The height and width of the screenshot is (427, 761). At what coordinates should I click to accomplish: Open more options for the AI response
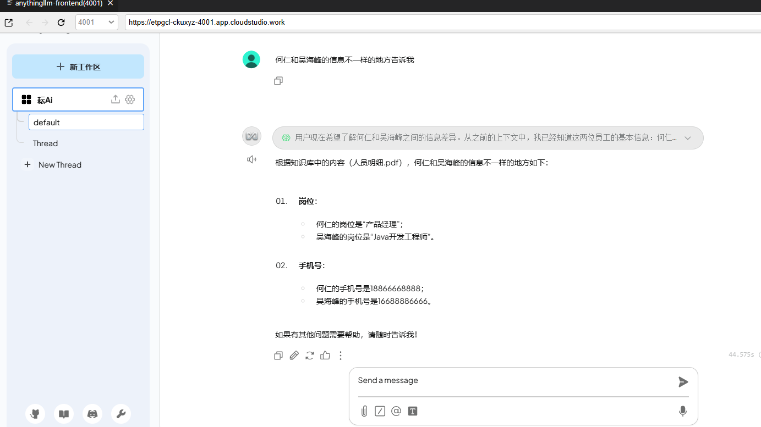click(x=341, y=356)
